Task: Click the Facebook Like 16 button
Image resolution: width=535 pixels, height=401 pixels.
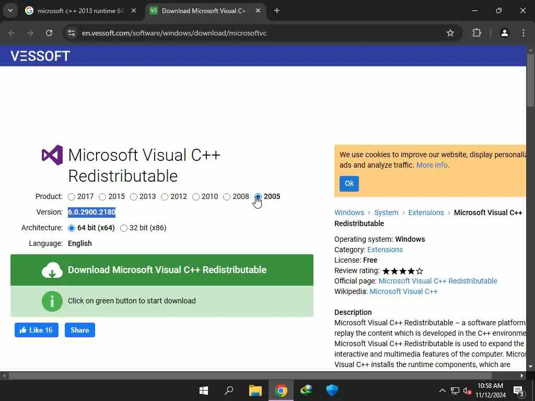Action: tap(37, 330)
